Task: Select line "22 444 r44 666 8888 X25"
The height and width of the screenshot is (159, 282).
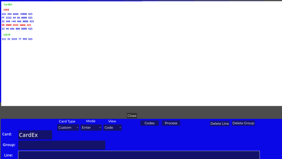Action: coord(18,22)
